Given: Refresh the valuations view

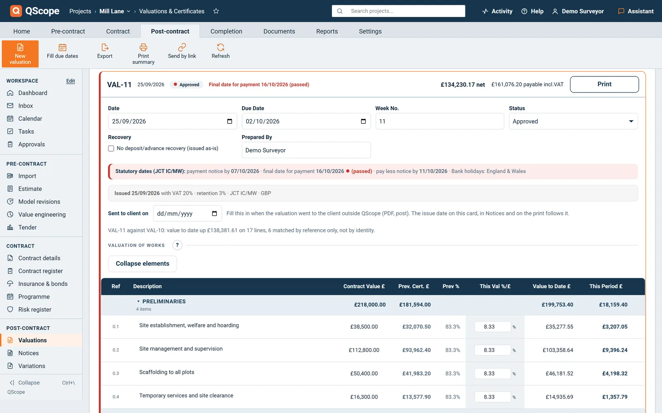Looking at the screenshot, I should [221, 51].
